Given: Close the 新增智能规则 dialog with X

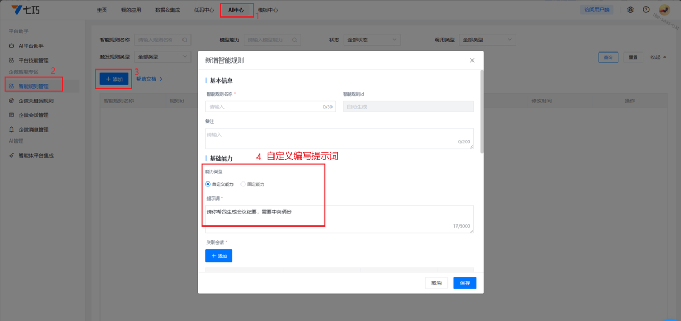Looking at the screenshot, I should tap(472, 60).
